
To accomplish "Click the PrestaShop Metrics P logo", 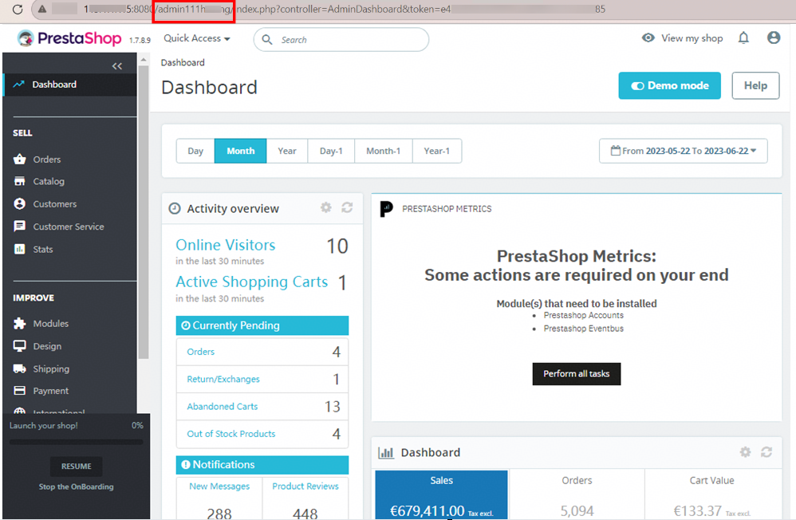I will click(x=386, y=209).
